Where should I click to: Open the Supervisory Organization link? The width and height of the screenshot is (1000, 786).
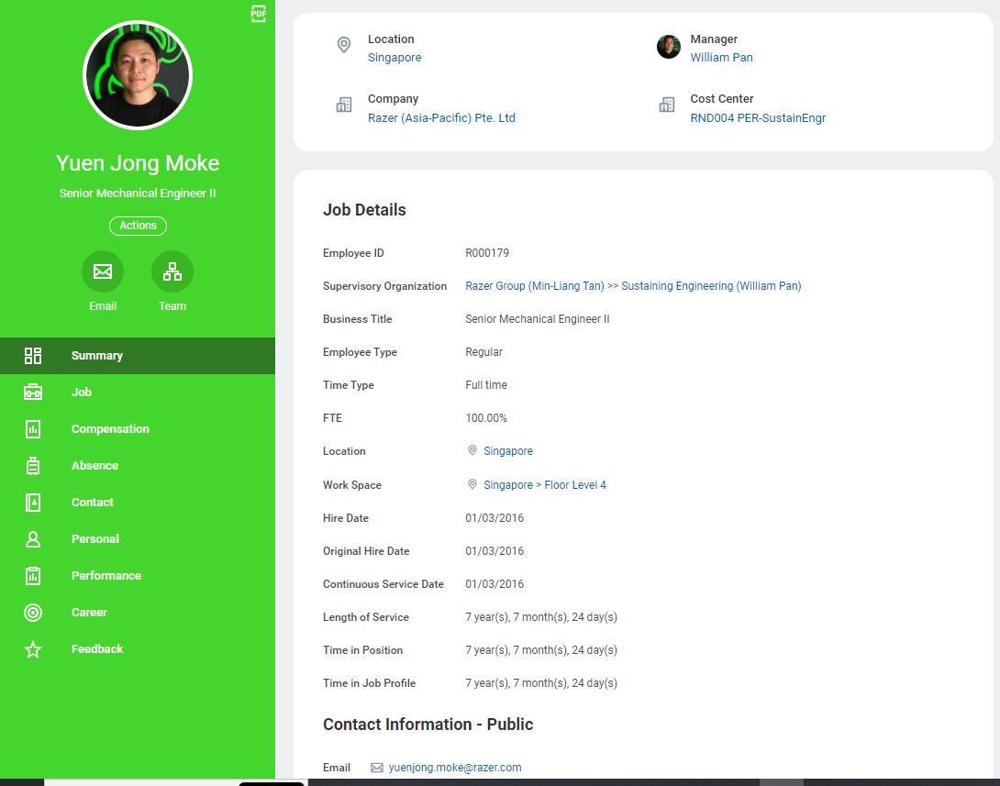(x=633, y=286)
